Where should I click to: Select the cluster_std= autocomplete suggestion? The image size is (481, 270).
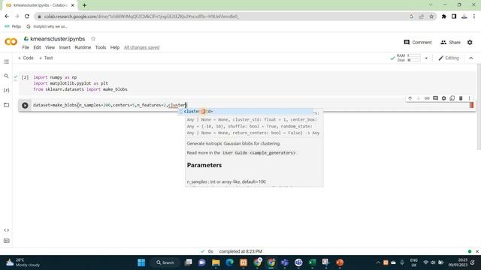[246, 112]
